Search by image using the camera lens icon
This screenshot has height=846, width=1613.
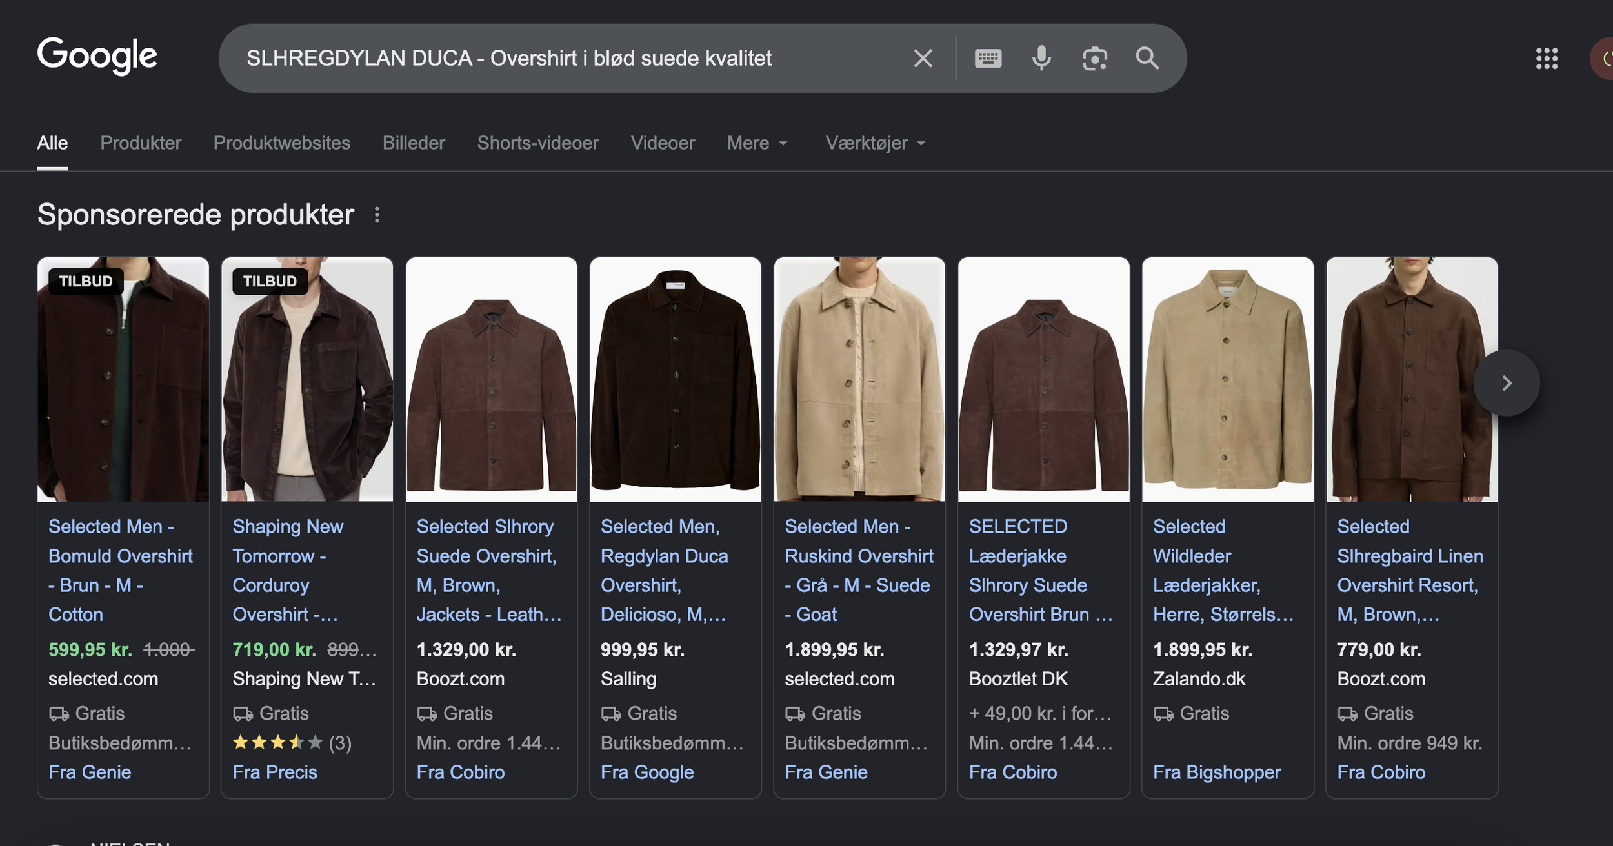point(1095,59)
